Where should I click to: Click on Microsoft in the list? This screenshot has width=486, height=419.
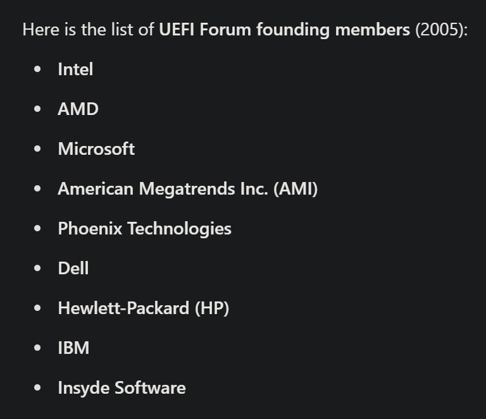tap(96, 149)
